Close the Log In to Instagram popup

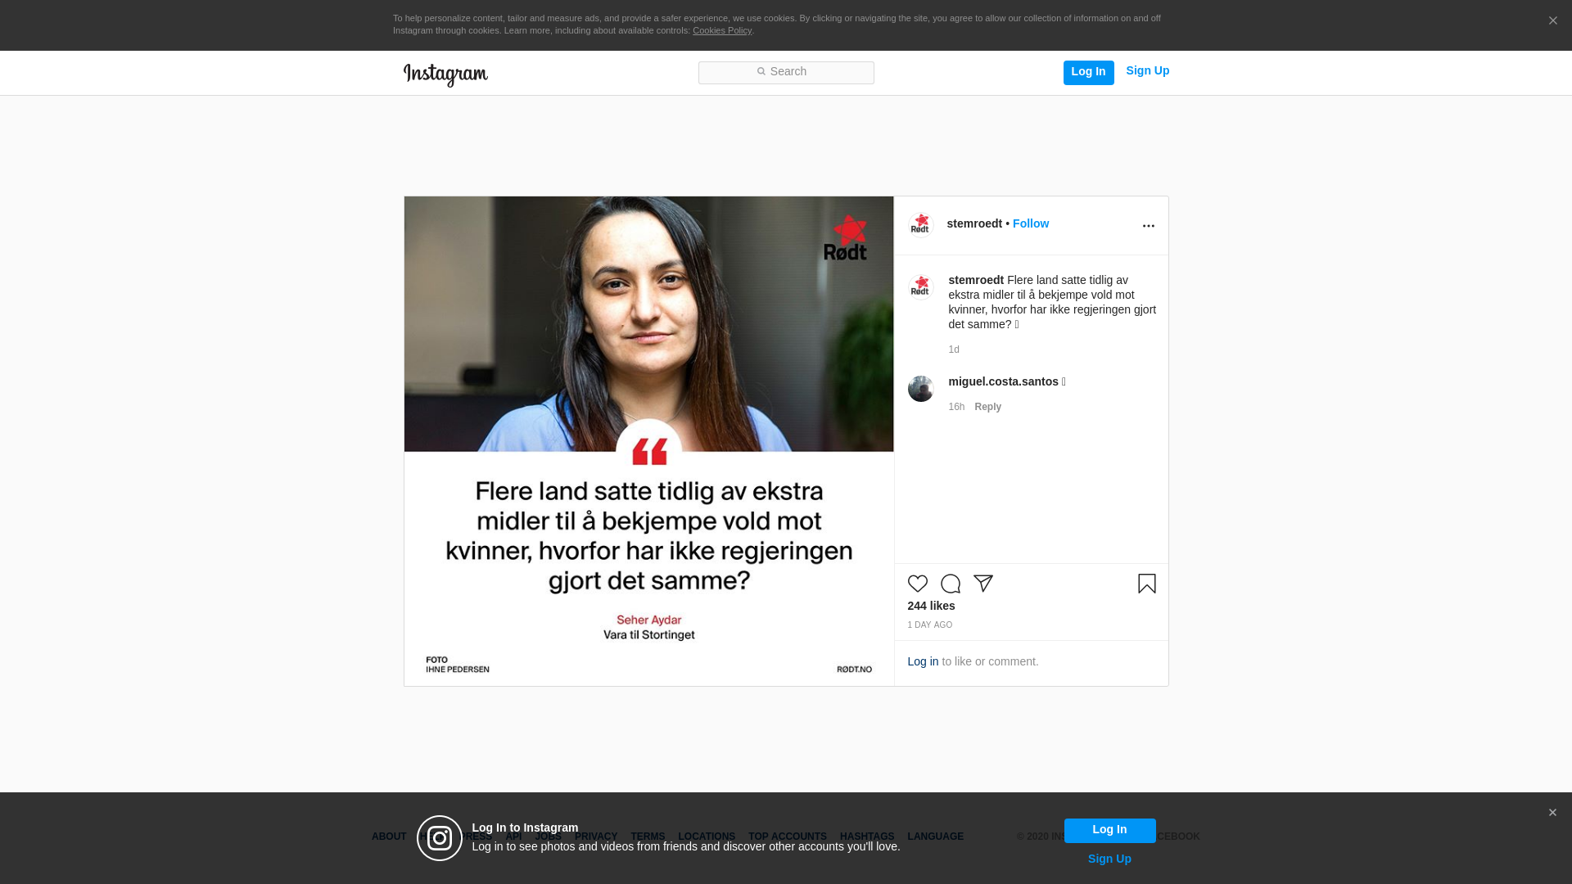tap(1552, 813)
